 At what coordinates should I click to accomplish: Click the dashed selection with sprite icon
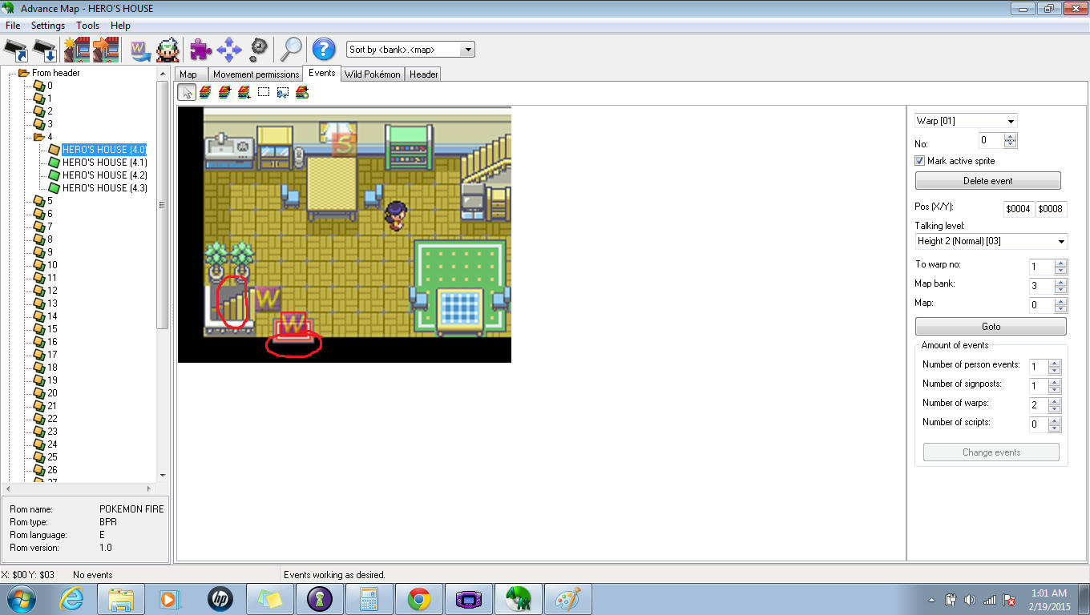coord(282,92)
